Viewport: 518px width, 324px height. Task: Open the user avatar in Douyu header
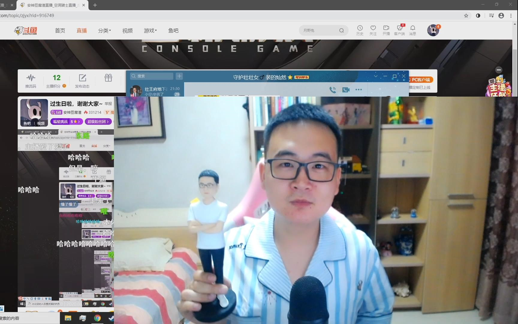point(433,30)
